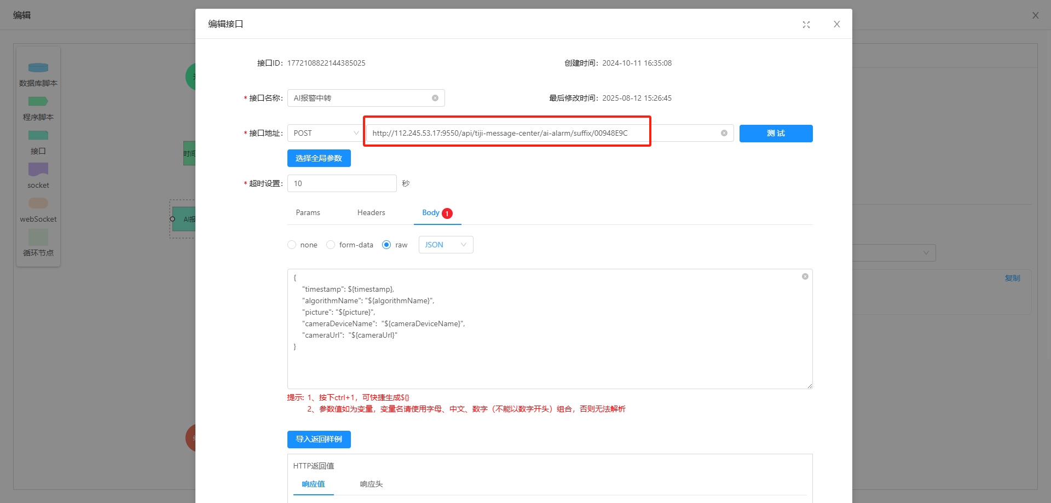
Task: Focus the 超时设置 input field
Action: (x=342, y=183)
